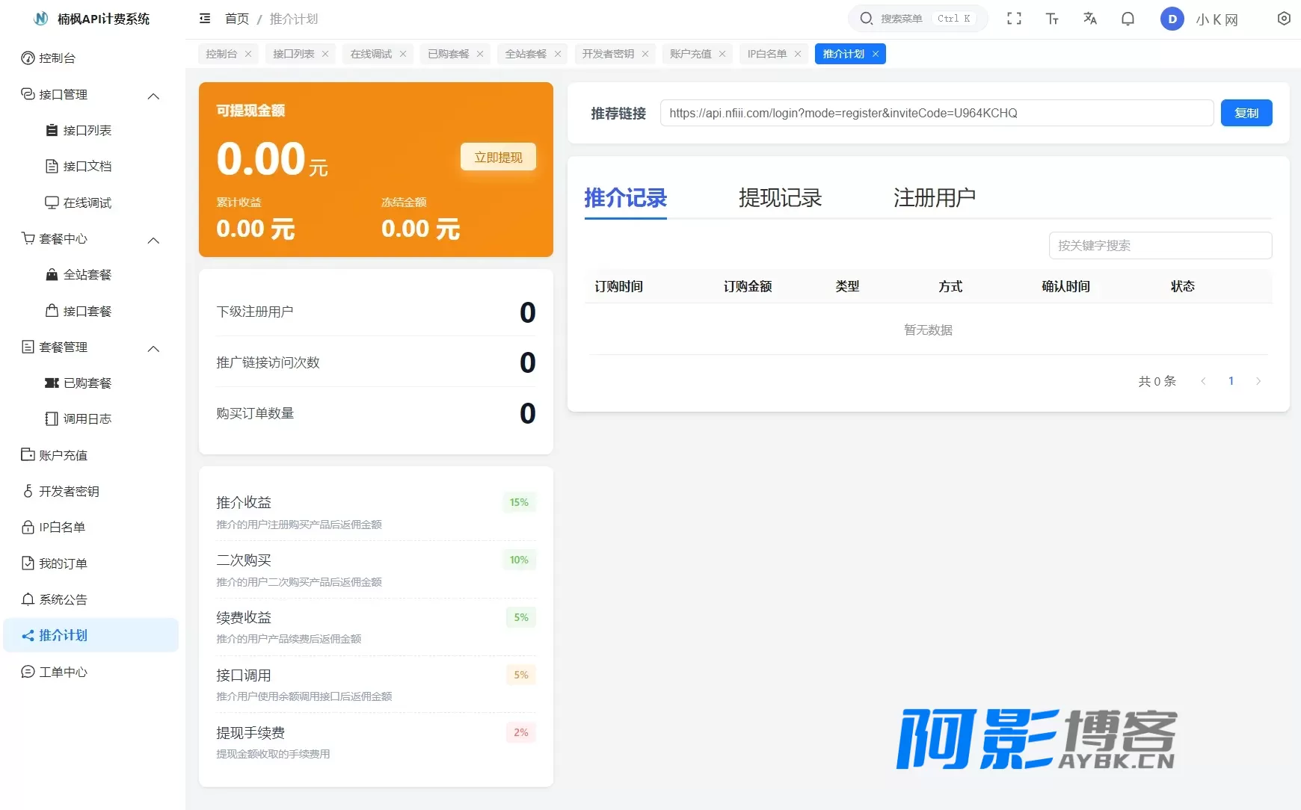Viewport: 1301px width, 810px height.
Task: Switch to the 提现记录 tab
Action: click(x=780, y=198)
